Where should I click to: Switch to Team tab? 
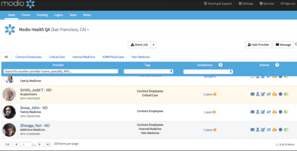(11, 15)
